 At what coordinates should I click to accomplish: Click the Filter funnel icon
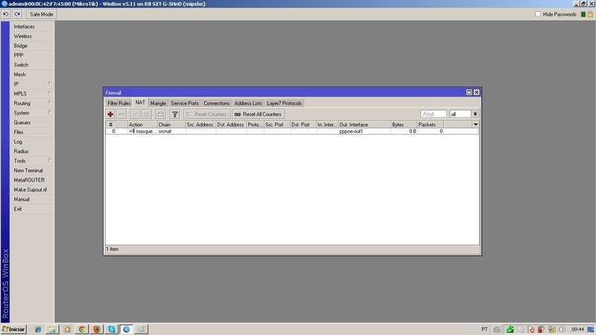click(x=174, y=114)
